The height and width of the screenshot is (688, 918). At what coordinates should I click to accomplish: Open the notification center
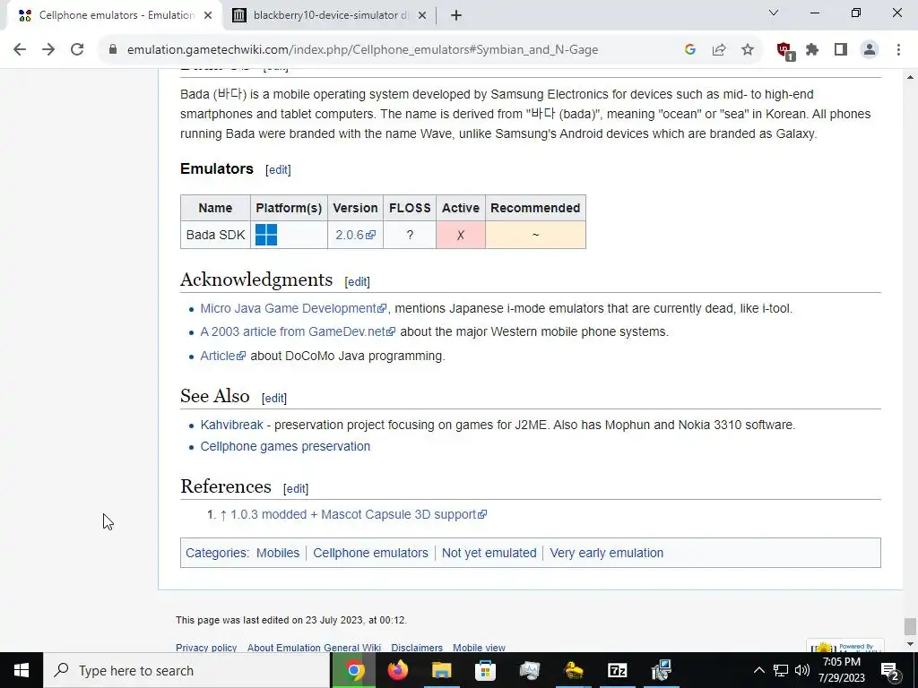[x=890, y=670]
